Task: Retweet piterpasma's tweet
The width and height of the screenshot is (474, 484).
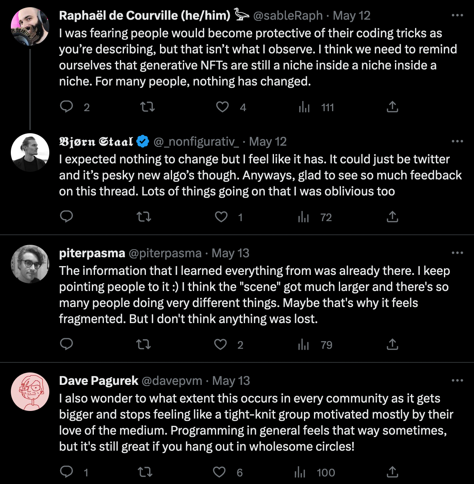Action: coord(144,344)
